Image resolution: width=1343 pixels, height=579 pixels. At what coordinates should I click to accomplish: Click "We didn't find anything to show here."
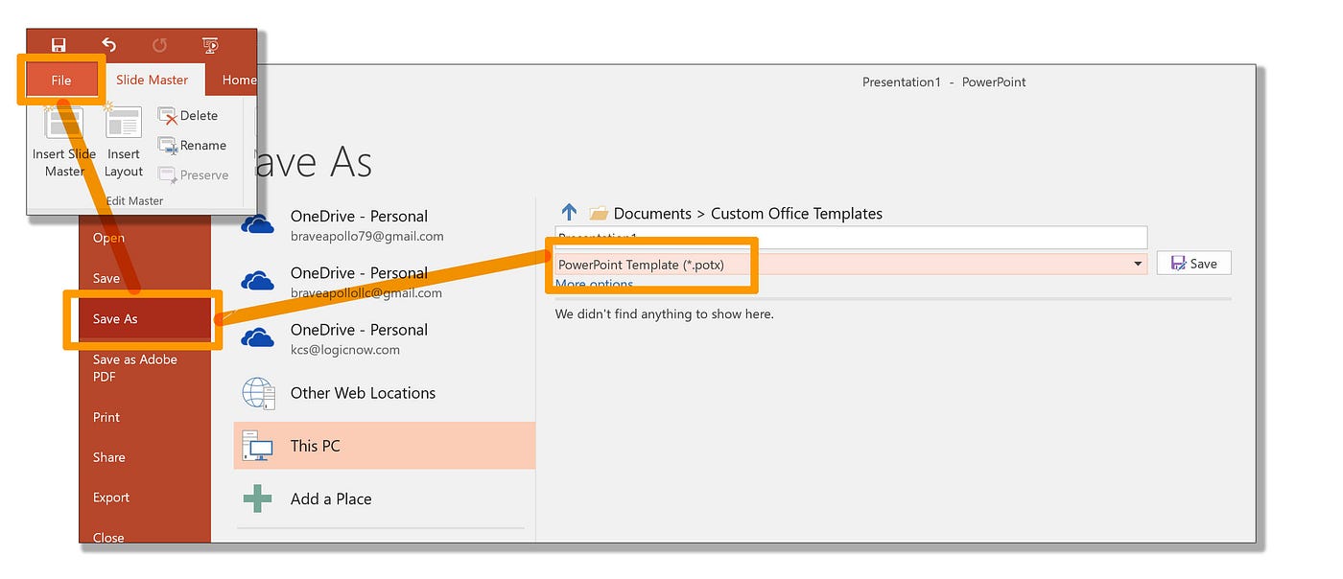pyautogui.click(x=664, y=313)
